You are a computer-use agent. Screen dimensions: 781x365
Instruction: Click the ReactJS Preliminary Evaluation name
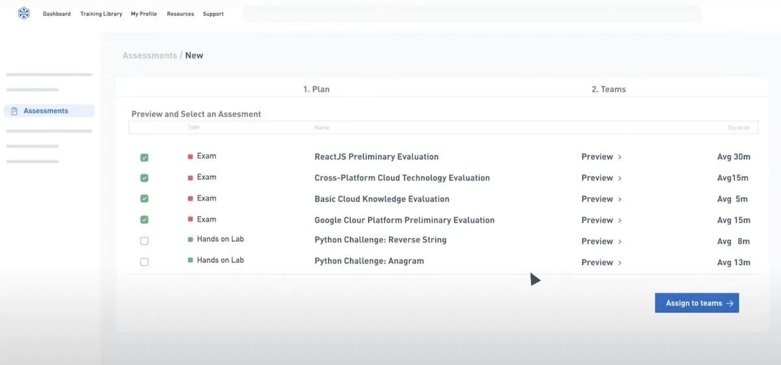coord(376,157)
